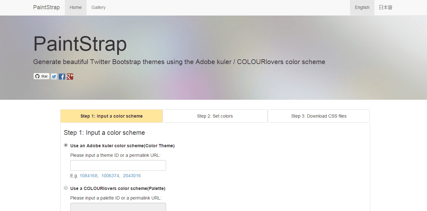Use example theme ID 1006374
427x211 pixels.
(110, 176)
